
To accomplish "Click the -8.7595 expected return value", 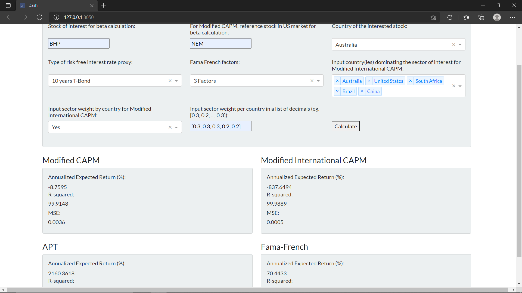I will pos(57,187).
